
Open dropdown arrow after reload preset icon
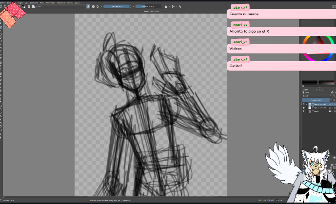tap(101, 7)
